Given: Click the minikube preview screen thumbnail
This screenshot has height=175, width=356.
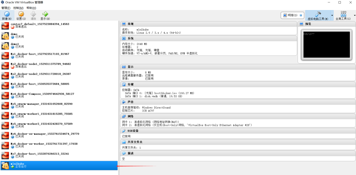Looking at the screenshot, I should tap(326, 45).
